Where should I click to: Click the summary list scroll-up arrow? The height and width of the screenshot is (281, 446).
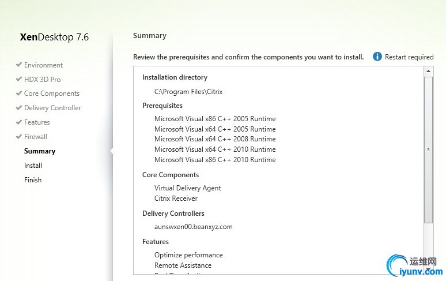point(428,71)
